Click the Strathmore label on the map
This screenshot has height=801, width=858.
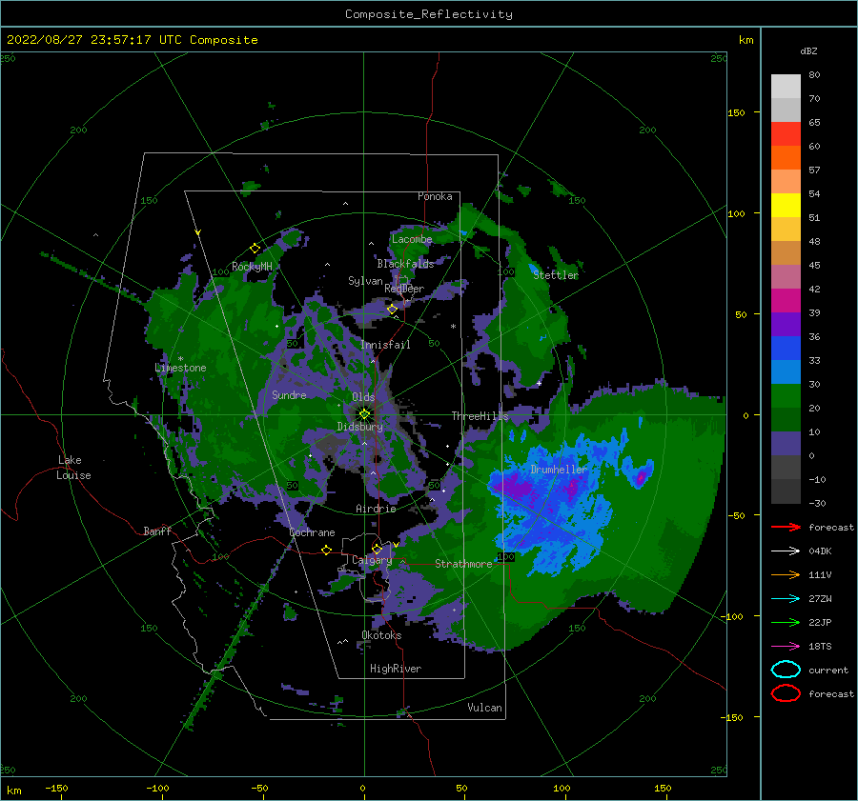coord(463,564)
